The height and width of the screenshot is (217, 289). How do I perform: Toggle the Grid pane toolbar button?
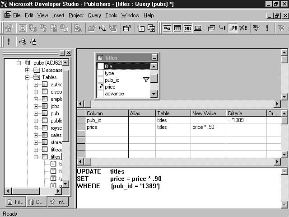pyautogui.click(x=177, y=28)
